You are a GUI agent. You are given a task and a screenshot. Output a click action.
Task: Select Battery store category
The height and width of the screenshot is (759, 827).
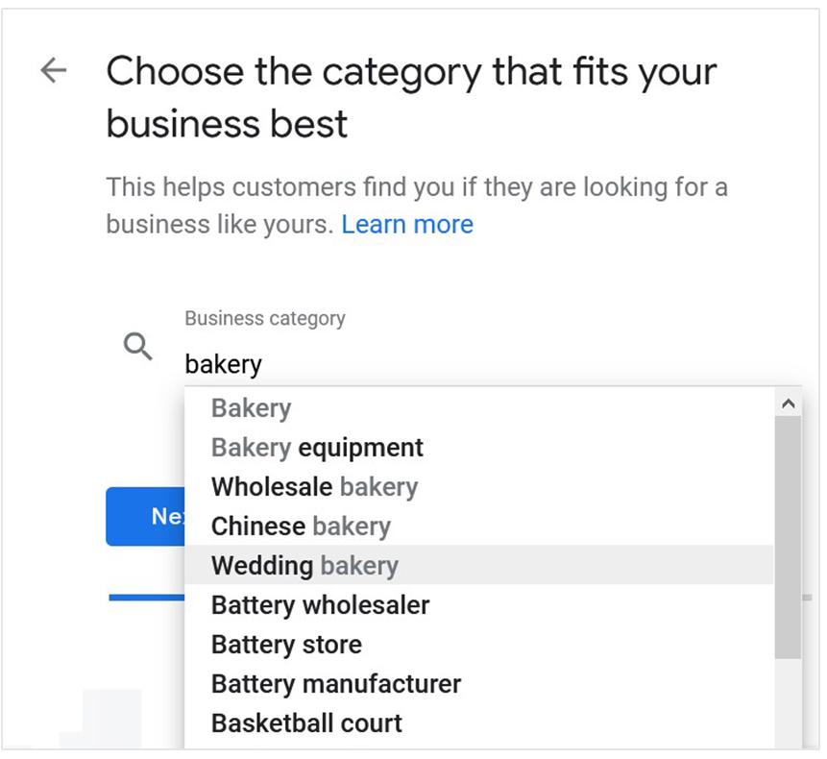pos(479,645)
